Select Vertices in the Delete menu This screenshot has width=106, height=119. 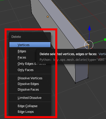30,45
